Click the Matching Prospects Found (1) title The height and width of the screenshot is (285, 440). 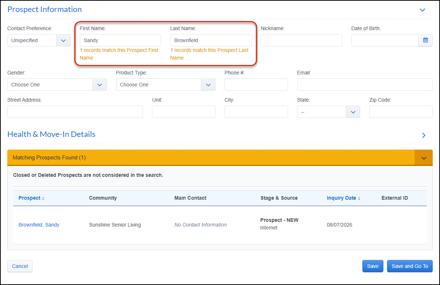tap(49, 158)
